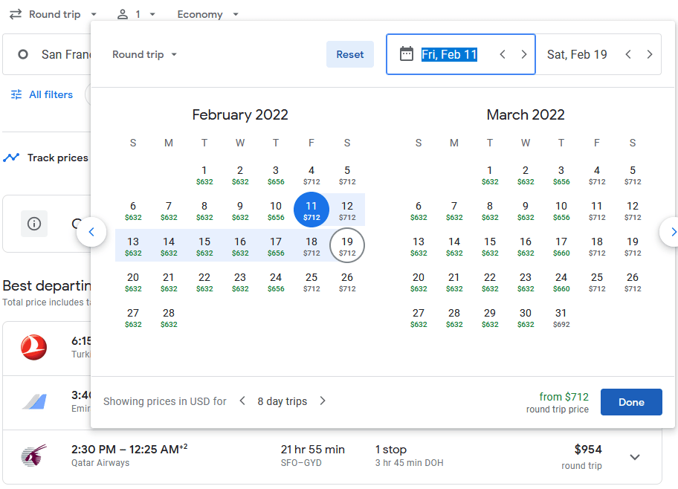Click the round trip swap arrows icon
Image resolution: width=678 pixels, height=489 pixels.
(16, 14)
